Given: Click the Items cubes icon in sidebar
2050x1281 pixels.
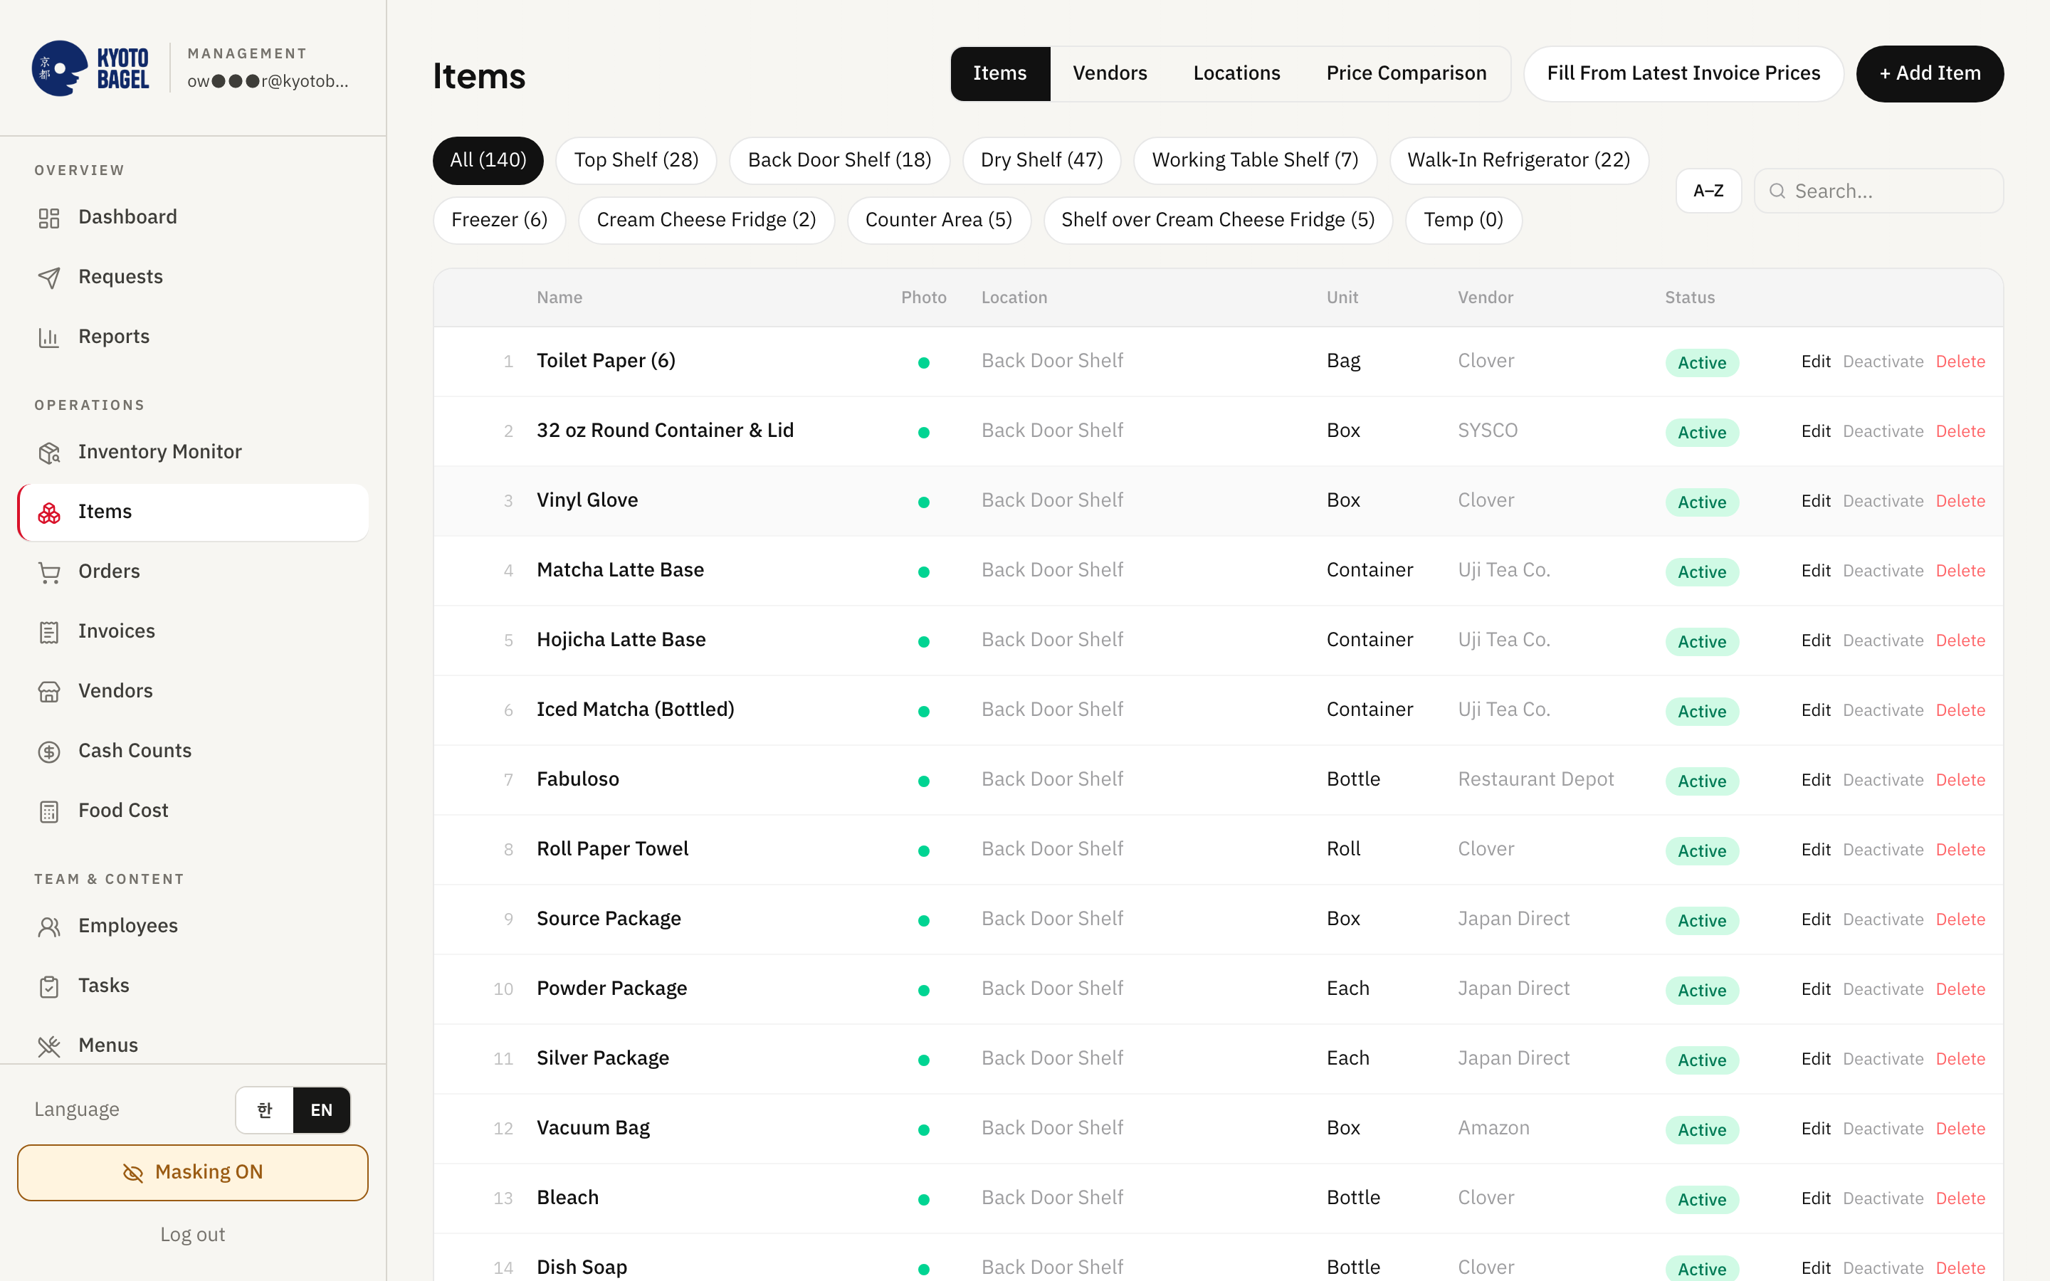Looking at the screenshot, I should pyautogui.click(x=49, y=512).
